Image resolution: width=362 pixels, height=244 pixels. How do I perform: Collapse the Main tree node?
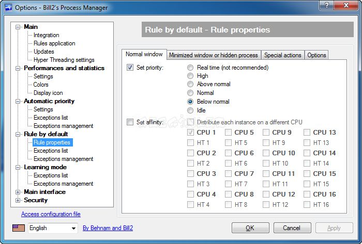coord(18,27)
